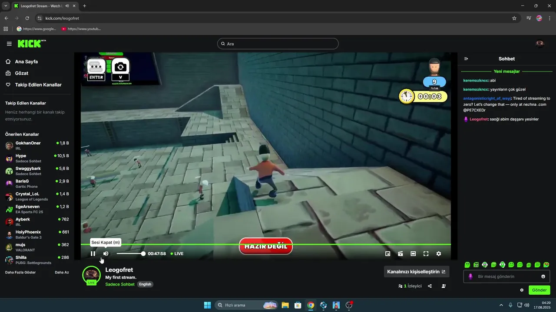556x312 pixels.
Task: Click the 1 İzleyici viewer count
Action: click(x=410, y=286)
